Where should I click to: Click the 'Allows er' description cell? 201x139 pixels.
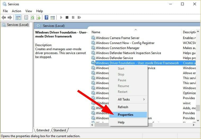coord(189,73)
